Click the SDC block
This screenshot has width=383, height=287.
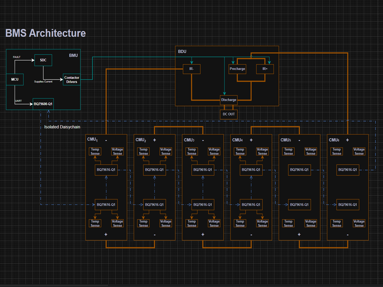[43, 60]
